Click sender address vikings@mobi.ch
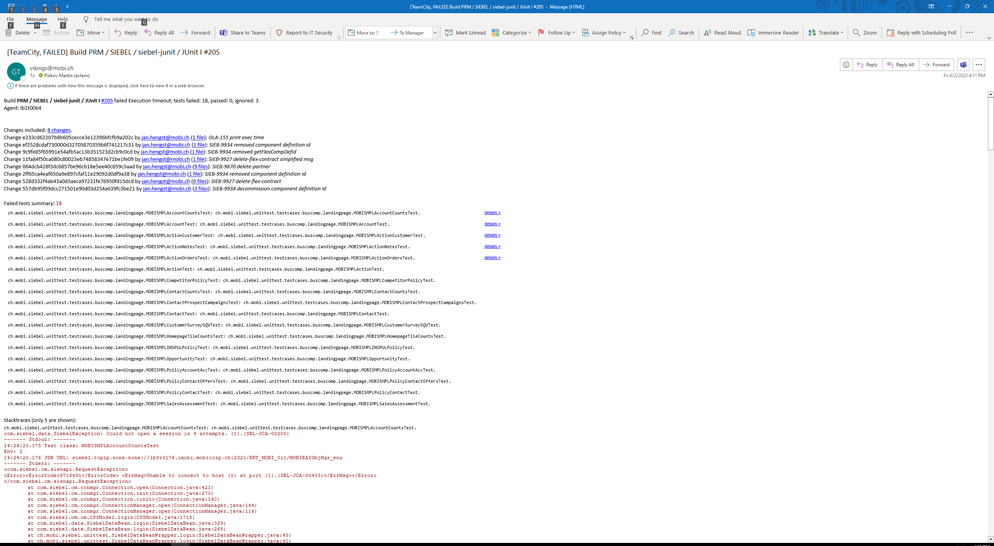Screen dimensions: 994x546 (x=52, y=68)
